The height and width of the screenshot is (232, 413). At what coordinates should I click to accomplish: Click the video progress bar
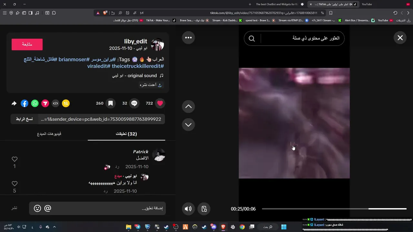334,209
